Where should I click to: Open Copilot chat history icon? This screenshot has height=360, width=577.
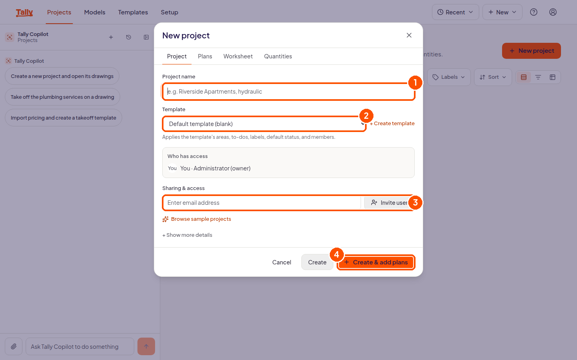coord(129,37)
